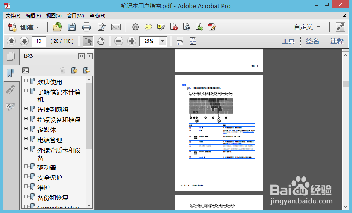This screenshot has width=352, height=213.
Task: Open the 工具 panel
Action: click(x=289, y=41)
